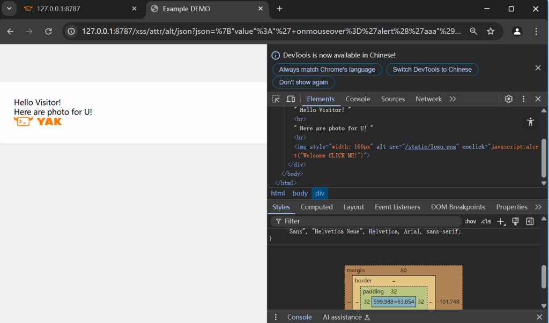Add a new style rule with plus icon
This screenshot has height=323, width=549.
[501, 221]
